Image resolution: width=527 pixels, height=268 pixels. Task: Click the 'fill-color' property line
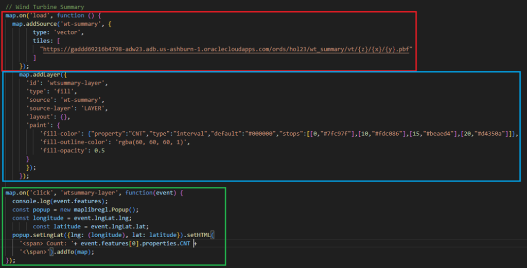[x=279, y=134]
